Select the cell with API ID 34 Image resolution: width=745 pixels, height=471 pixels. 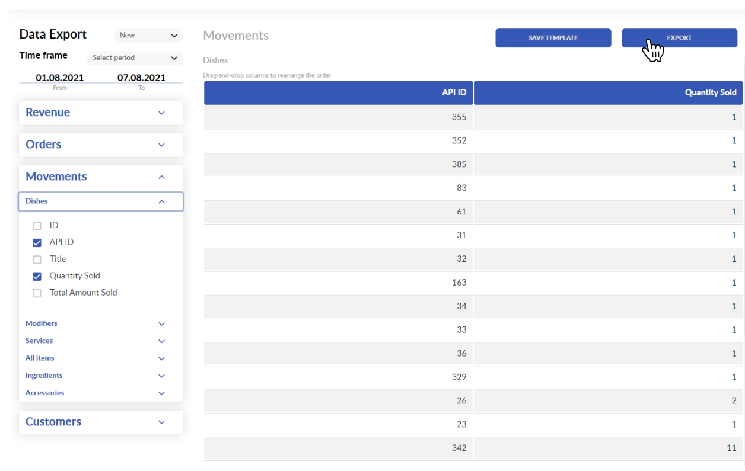[338, 306]
